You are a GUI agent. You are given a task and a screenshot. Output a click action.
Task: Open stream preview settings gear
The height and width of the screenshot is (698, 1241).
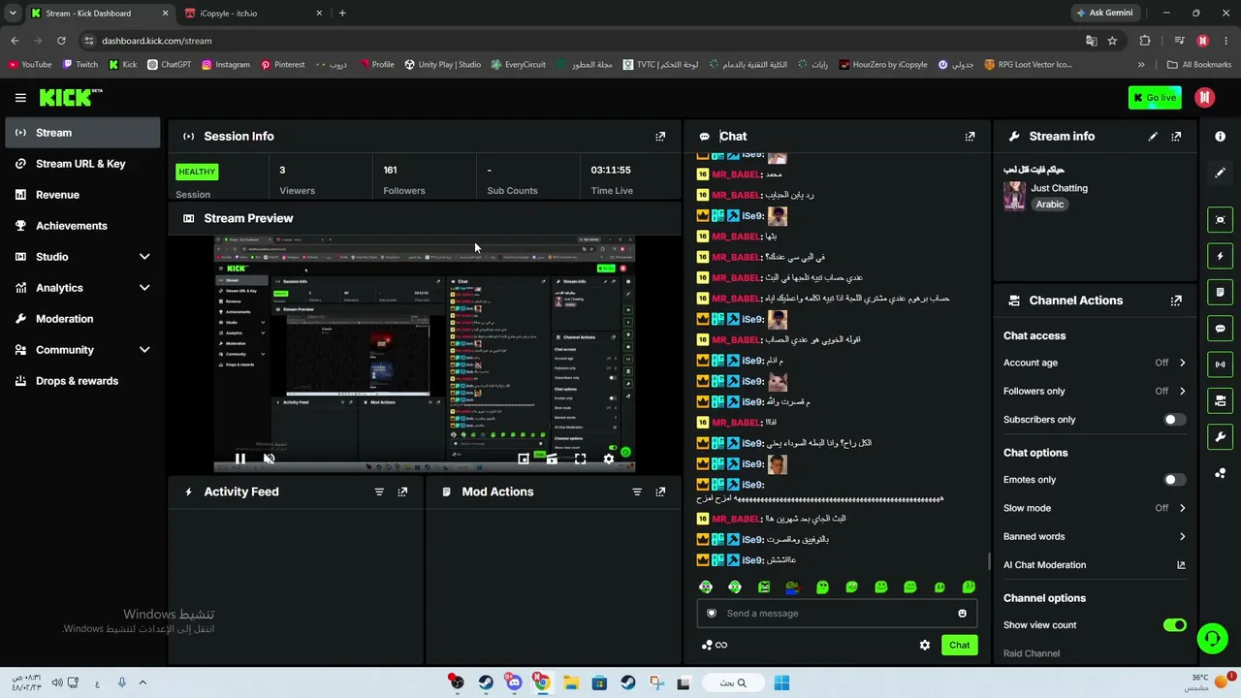[x=609, y=459]
